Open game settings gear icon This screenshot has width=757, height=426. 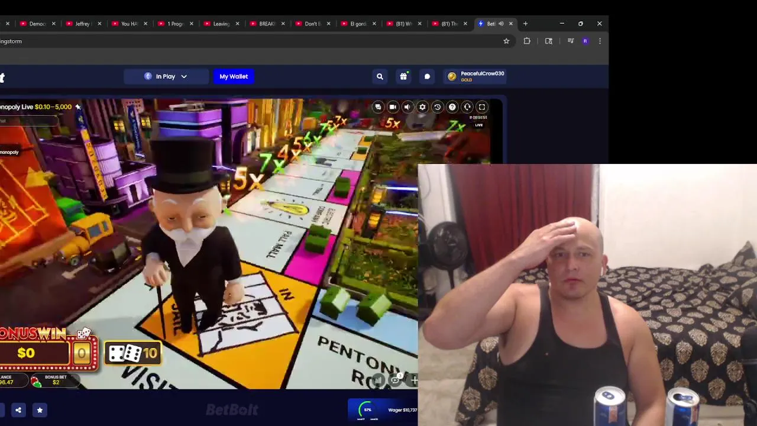(422, 107)
